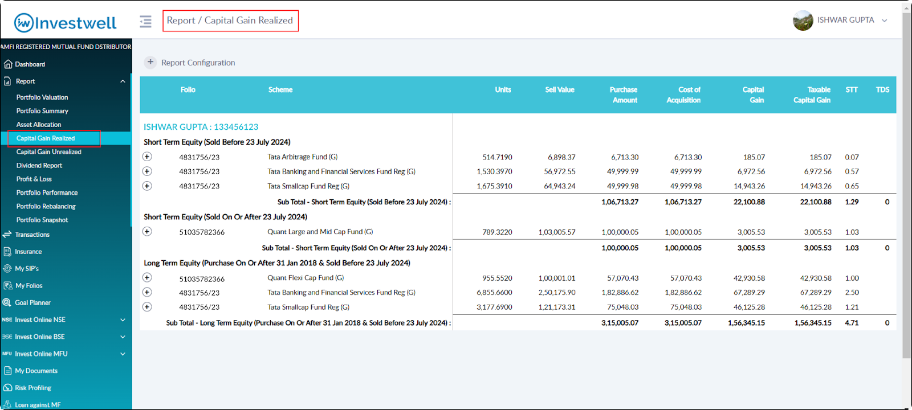912x410 pixels.
Task: Click the Investwell logo
Action: click(65, 23)
